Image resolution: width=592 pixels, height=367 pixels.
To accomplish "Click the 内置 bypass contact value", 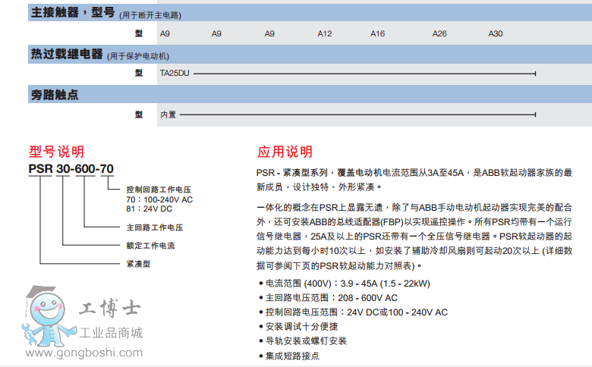I will 168,114.
